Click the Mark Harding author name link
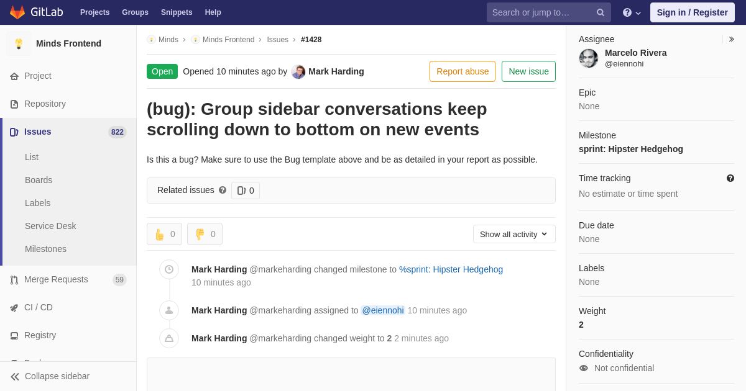Viewport: 746px width, 391px height. click(x=336, y=71)
